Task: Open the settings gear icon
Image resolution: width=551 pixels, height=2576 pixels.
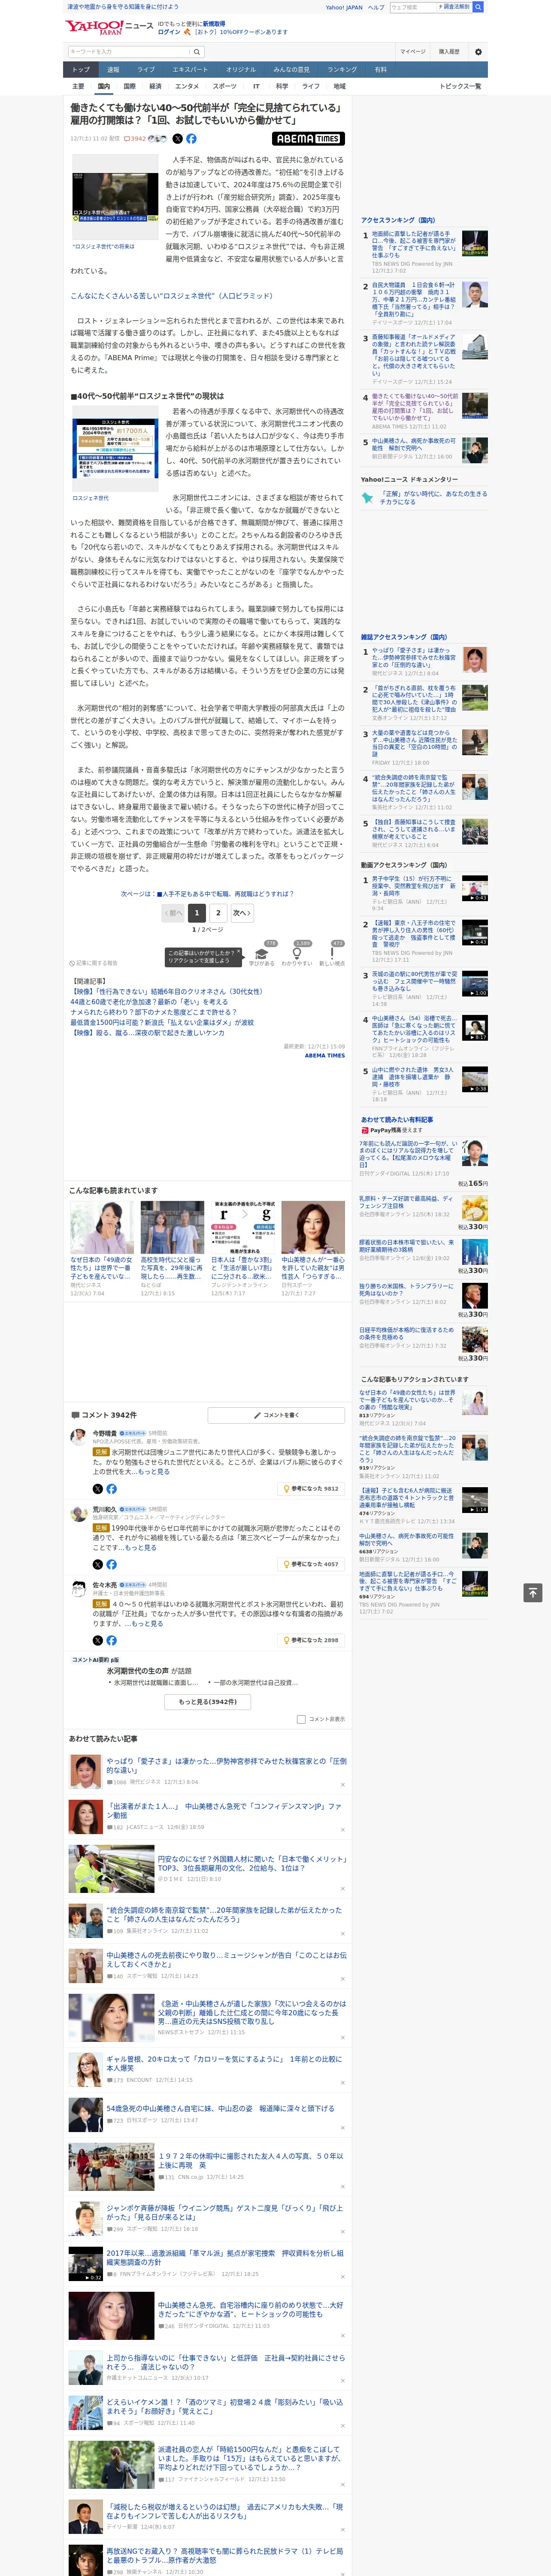Action: click(478, 51)
